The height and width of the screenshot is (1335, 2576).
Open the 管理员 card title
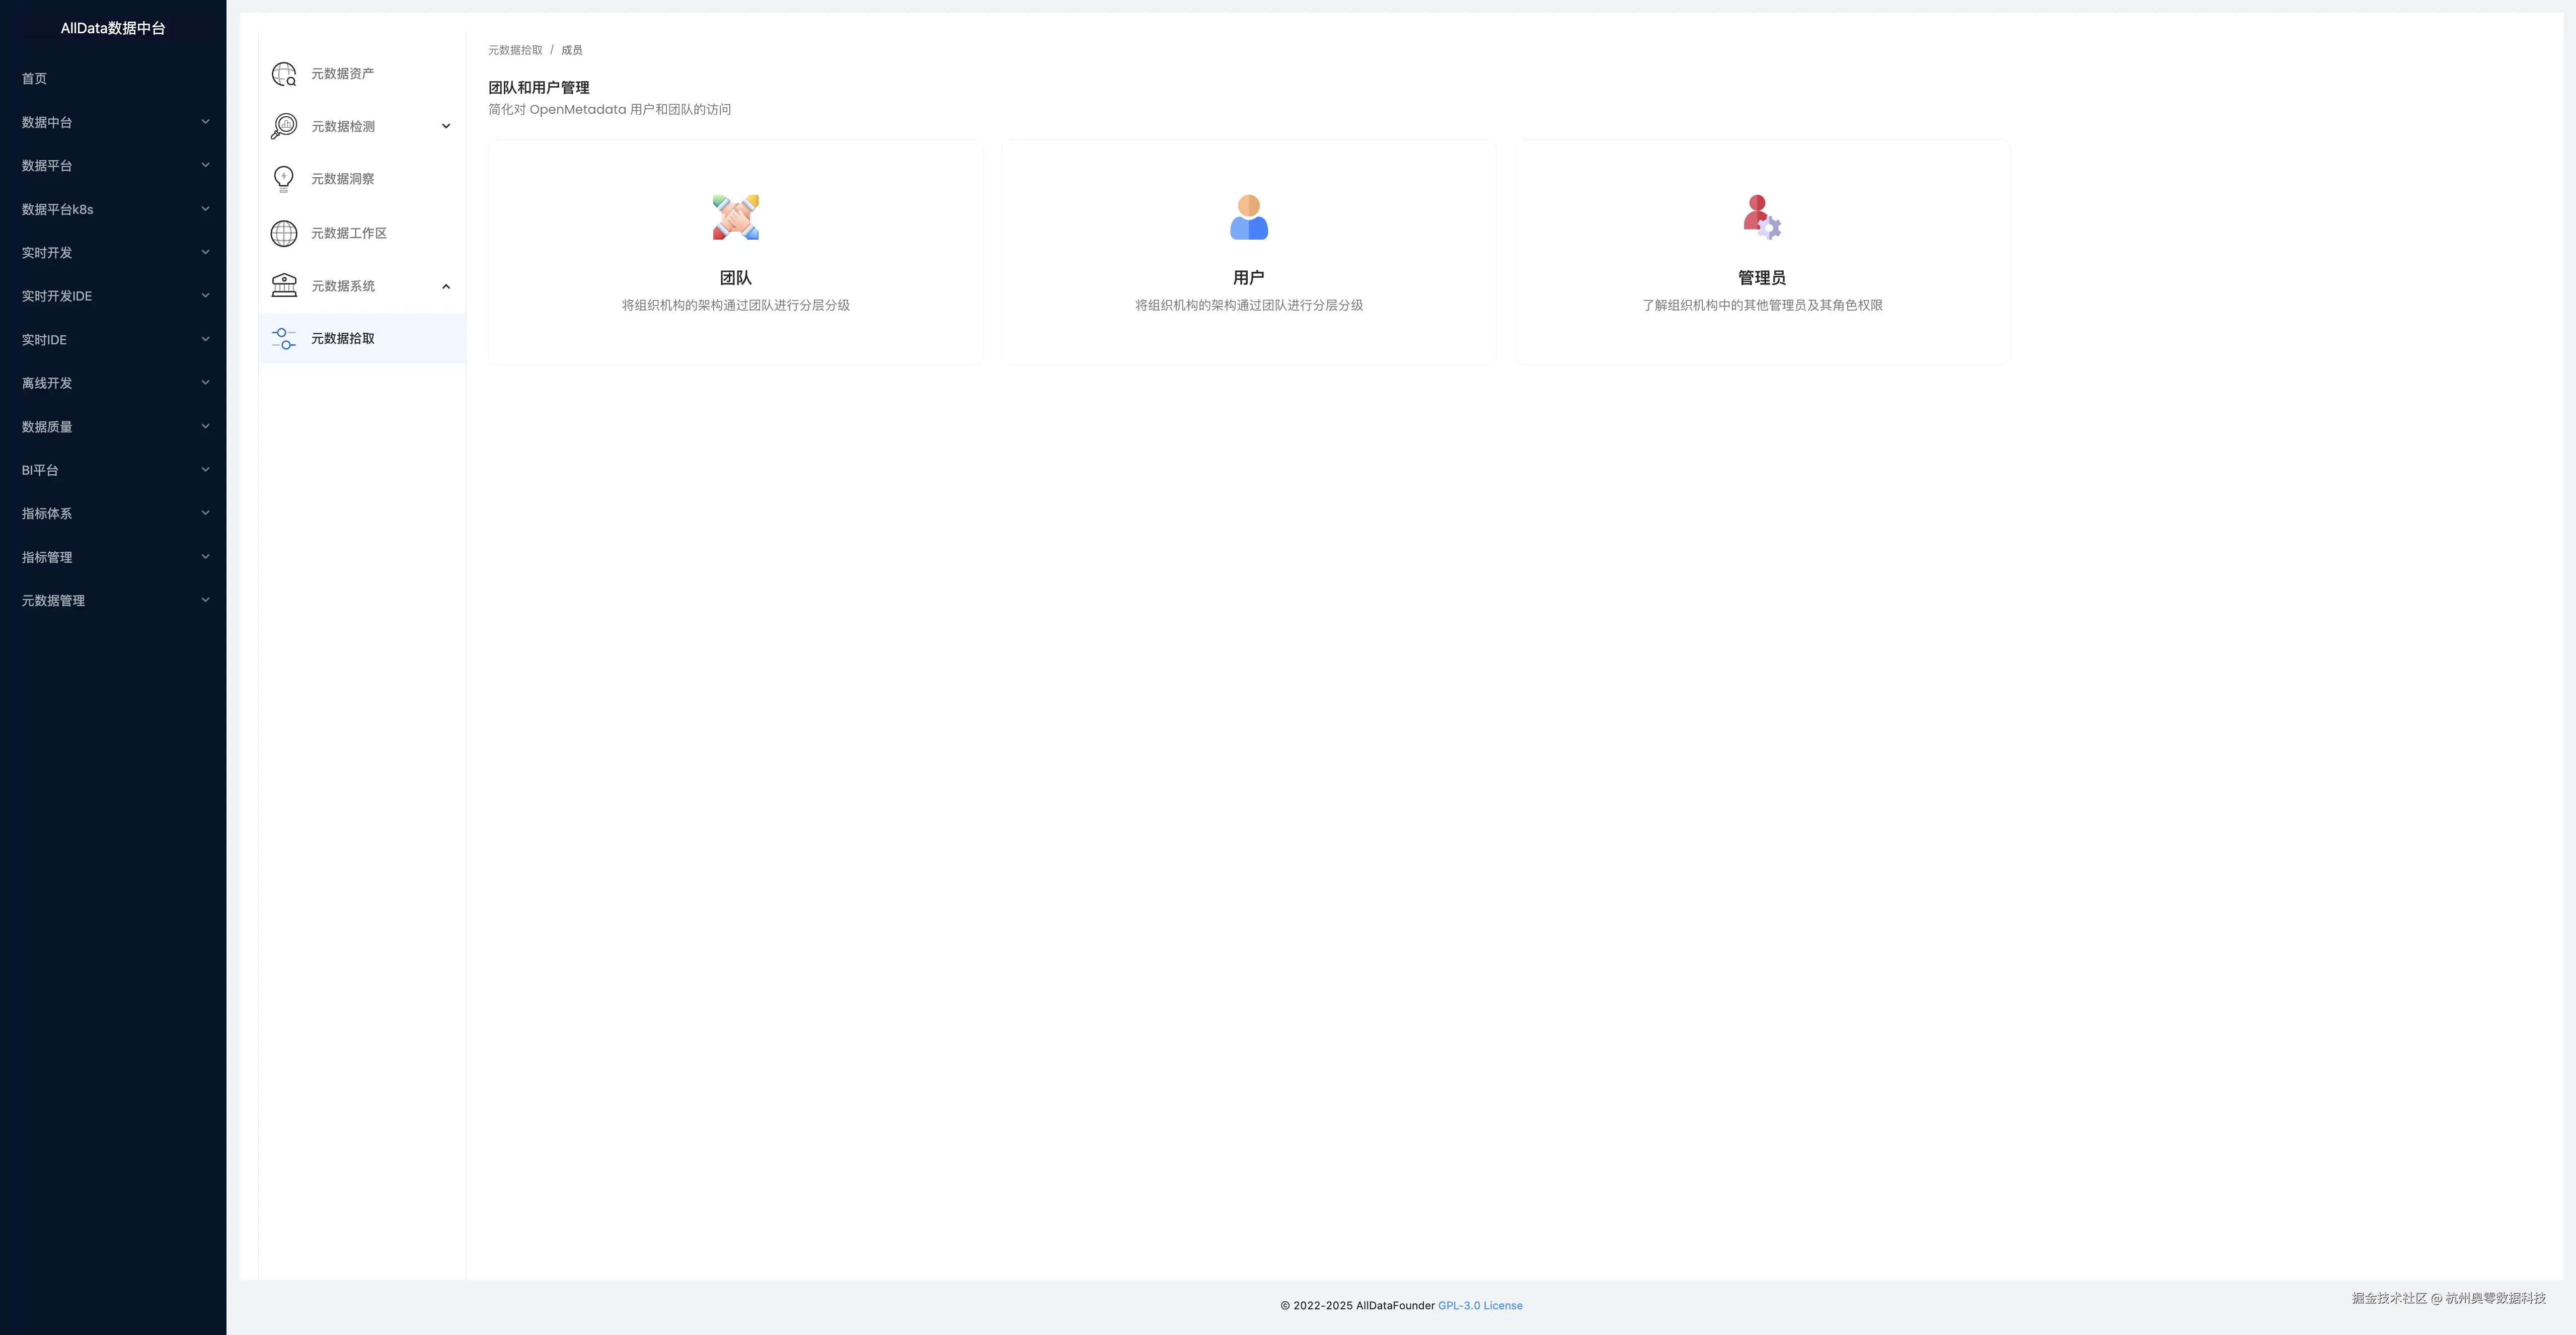click(x=1761, y=278)
